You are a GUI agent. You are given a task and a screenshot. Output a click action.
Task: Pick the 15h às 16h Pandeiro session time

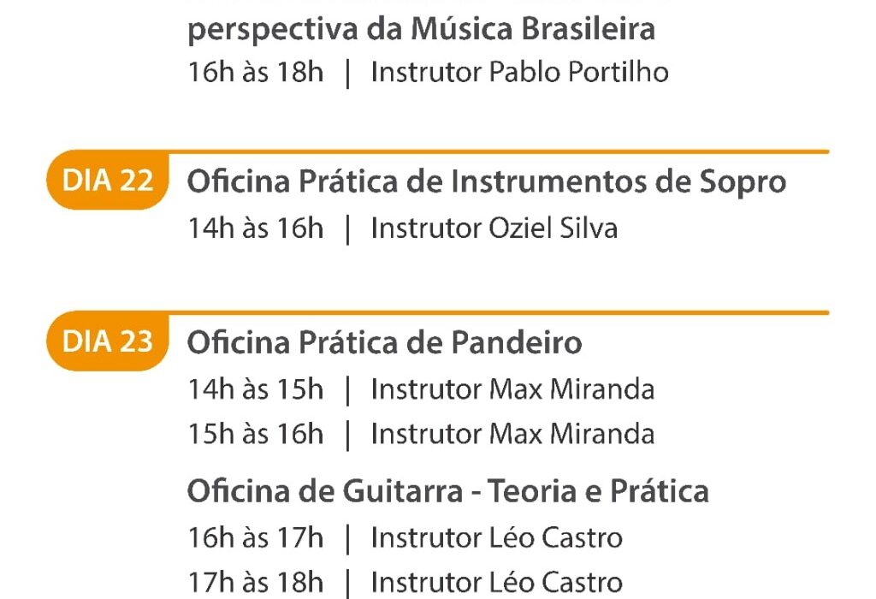(x=256, y=434)
